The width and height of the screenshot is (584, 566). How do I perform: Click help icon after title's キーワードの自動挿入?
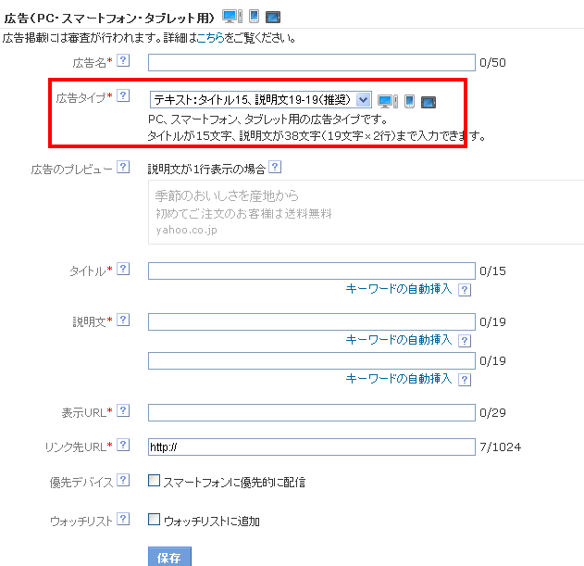pos(465,290)
